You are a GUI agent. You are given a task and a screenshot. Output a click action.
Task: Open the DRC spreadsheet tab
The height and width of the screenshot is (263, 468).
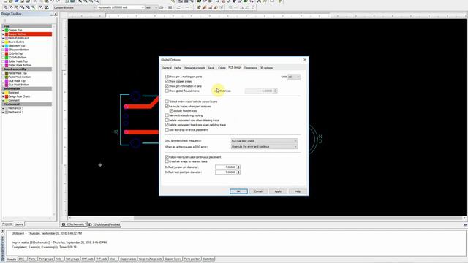click(x=21, y=259)
